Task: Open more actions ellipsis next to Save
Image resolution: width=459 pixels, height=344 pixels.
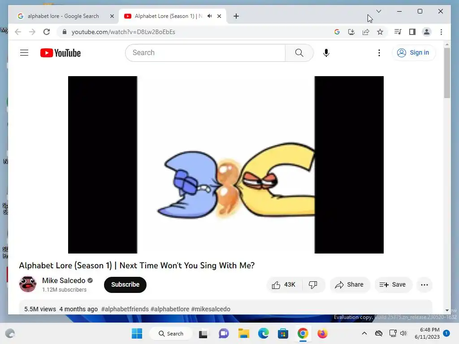Action: coord(424,284)
